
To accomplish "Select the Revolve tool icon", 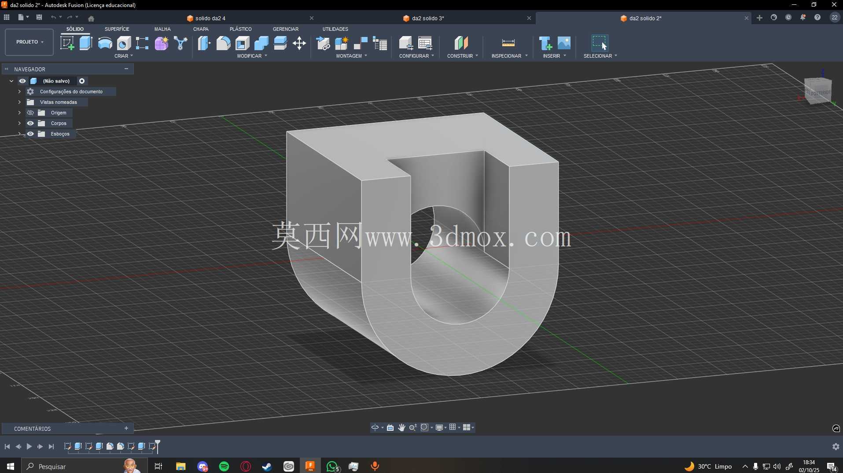I will coord(105,43).
